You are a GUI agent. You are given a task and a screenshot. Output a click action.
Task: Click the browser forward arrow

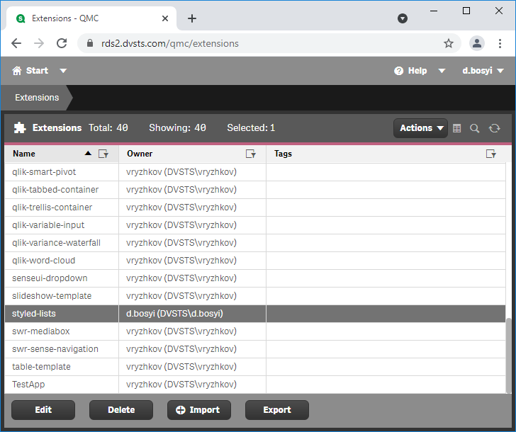click(x=39, y=43)
